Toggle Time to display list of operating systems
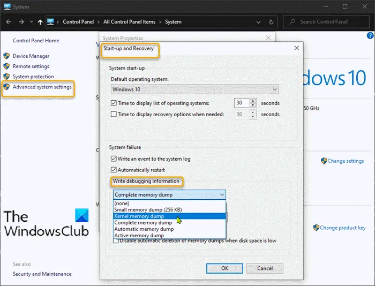Screen dimensions: 375x286 [114, 103]
